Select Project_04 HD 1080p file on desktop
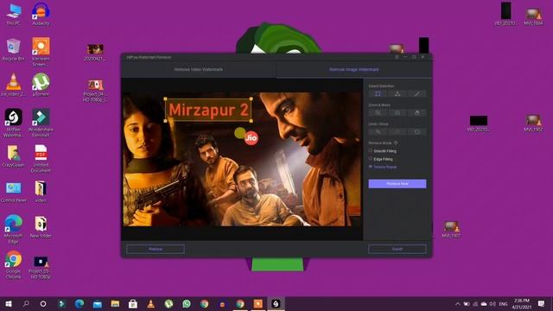 pyautogui.click(x=95, y=91)
